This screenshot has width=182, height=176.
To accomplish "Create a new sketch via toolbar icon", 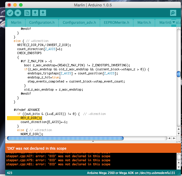I will click(x=27, y=13).
